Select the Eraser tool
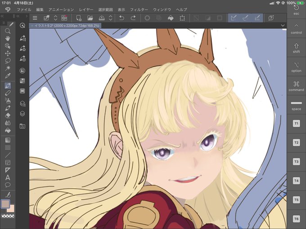Image resolution: width=306 pixels, height=229 pixels. [8, 115]
